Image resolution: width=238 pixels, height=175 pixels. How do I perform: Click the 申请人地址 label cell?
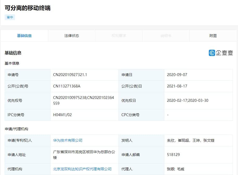28,155
